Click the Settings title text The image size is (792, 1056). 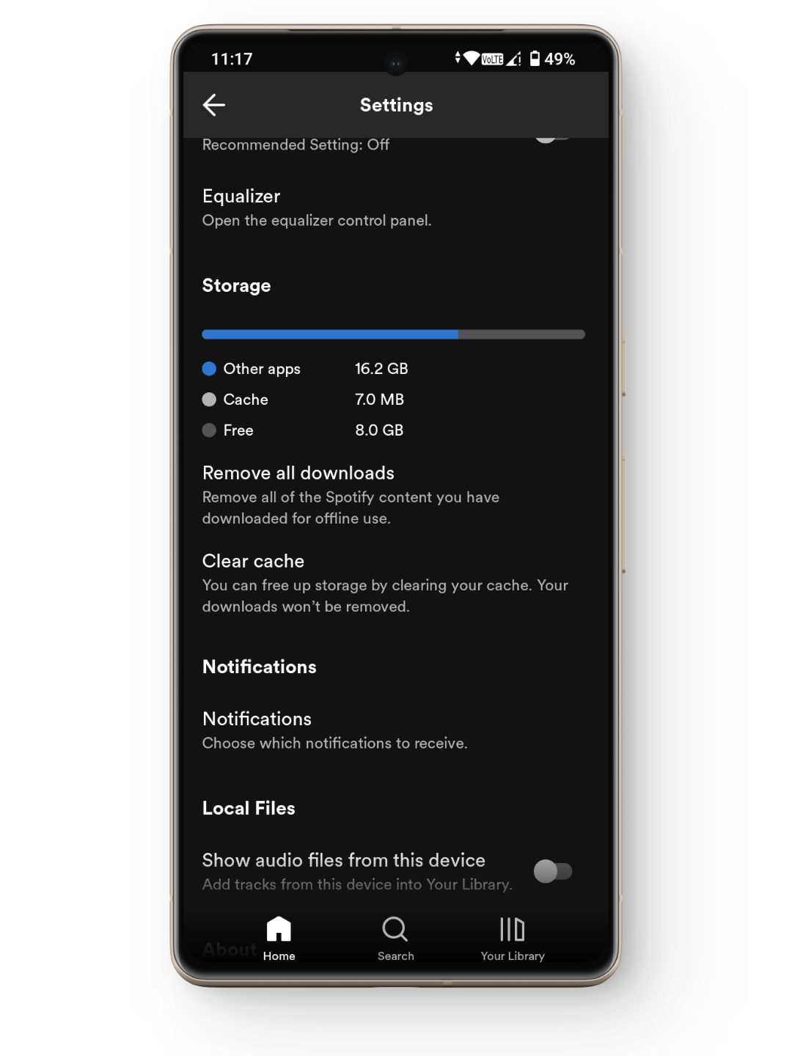click(x=396, y=105)
